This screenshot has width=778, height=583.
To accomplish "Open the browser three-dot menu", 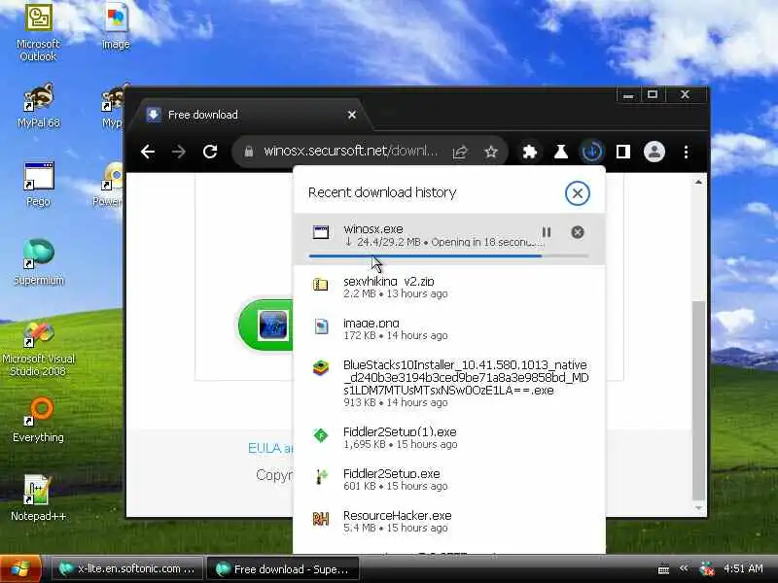I will pyautogui.click(x=686, y=152).
